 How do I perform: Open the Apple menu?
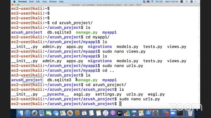[15, 1]
